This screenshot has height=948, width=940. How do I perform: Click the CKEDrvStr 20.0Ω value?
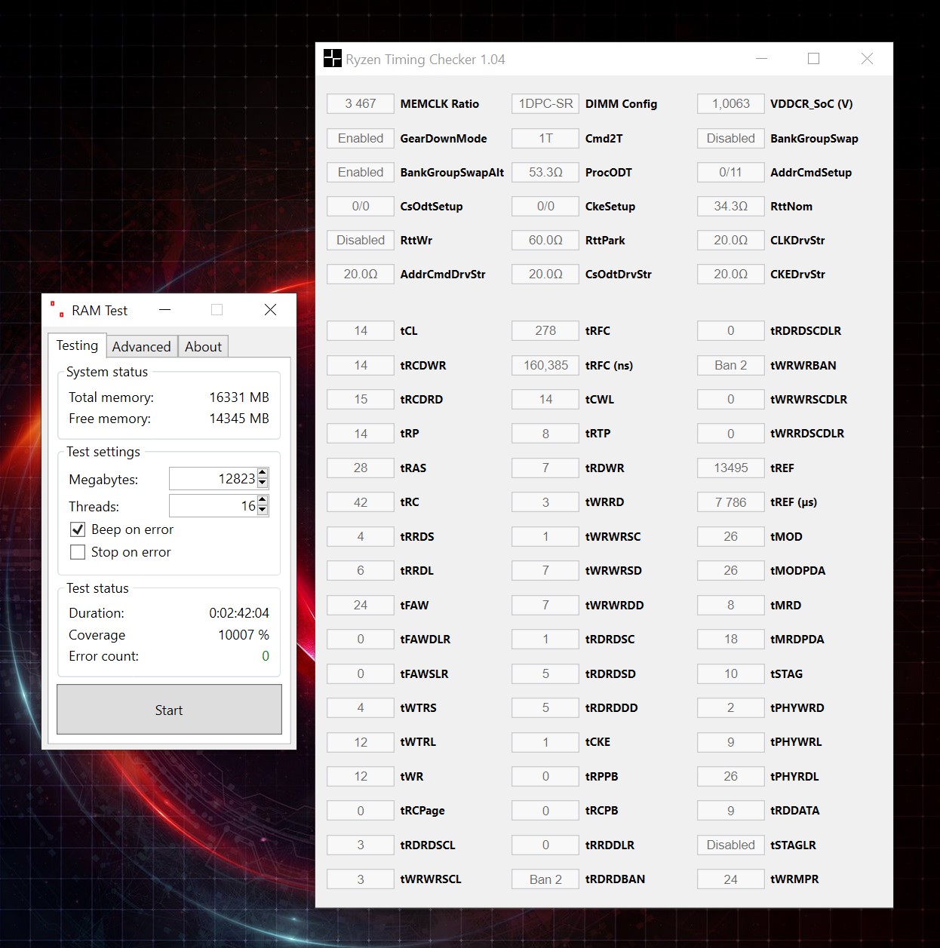[731, 274]
